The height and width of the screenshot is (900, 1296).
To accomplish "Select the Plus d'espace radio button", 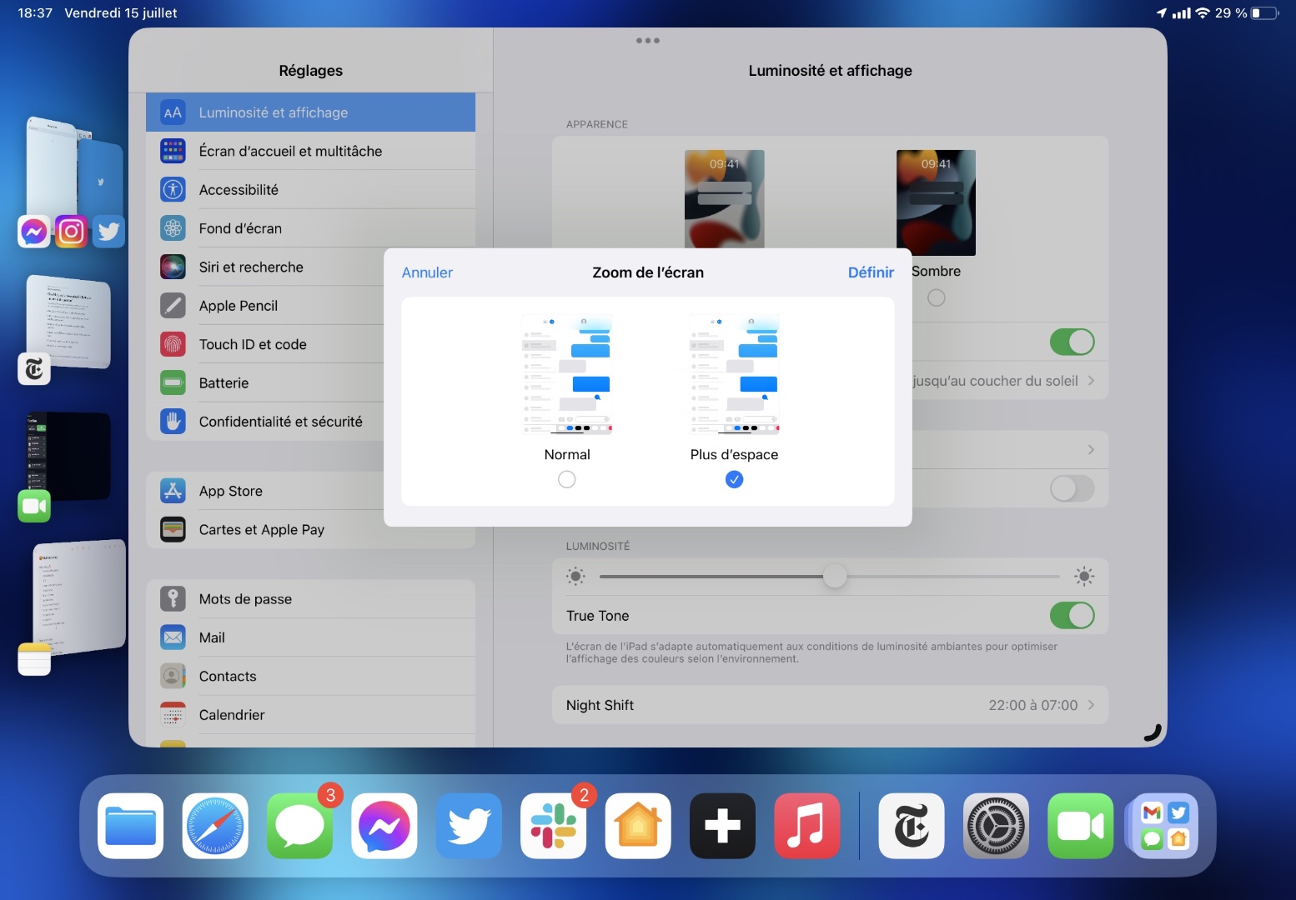I will coord(734,479).
